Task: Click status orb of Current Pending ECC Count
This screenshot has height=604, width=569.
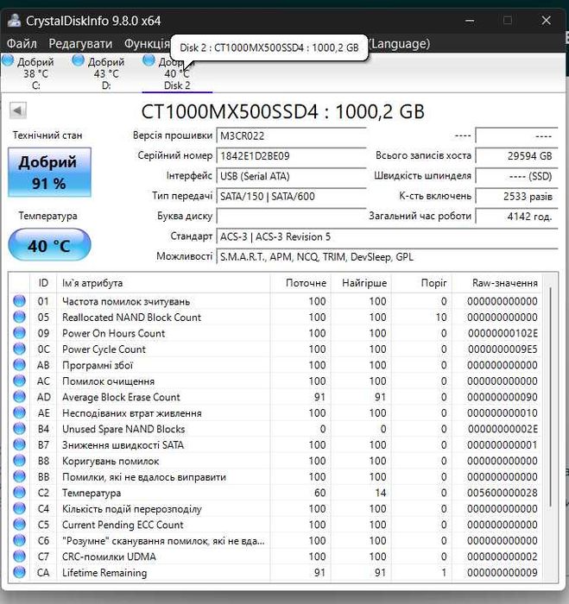Action: click(19, 525)
